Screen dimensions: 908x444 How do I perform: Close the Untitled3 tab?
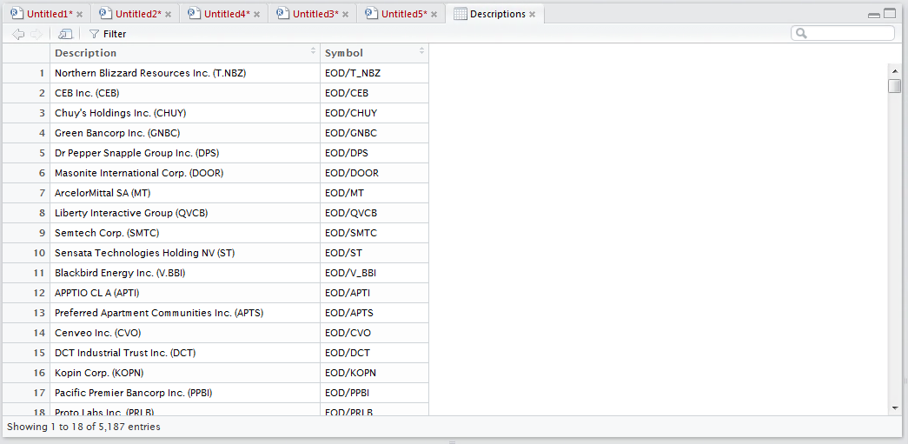(345, 15)
